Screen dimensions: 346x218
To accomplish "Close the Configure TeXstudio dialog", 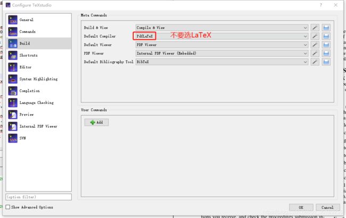I will 336,5.
